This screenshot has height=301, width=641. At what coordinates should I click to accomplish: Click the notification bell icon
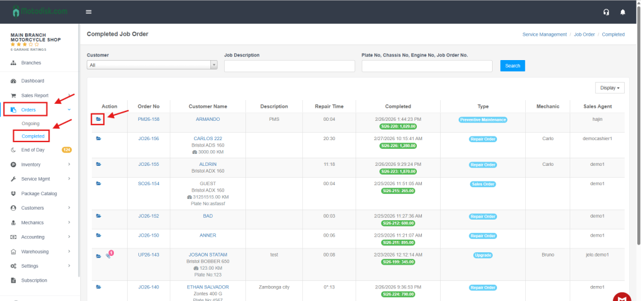pyautogui.click(x=622, y=12)
